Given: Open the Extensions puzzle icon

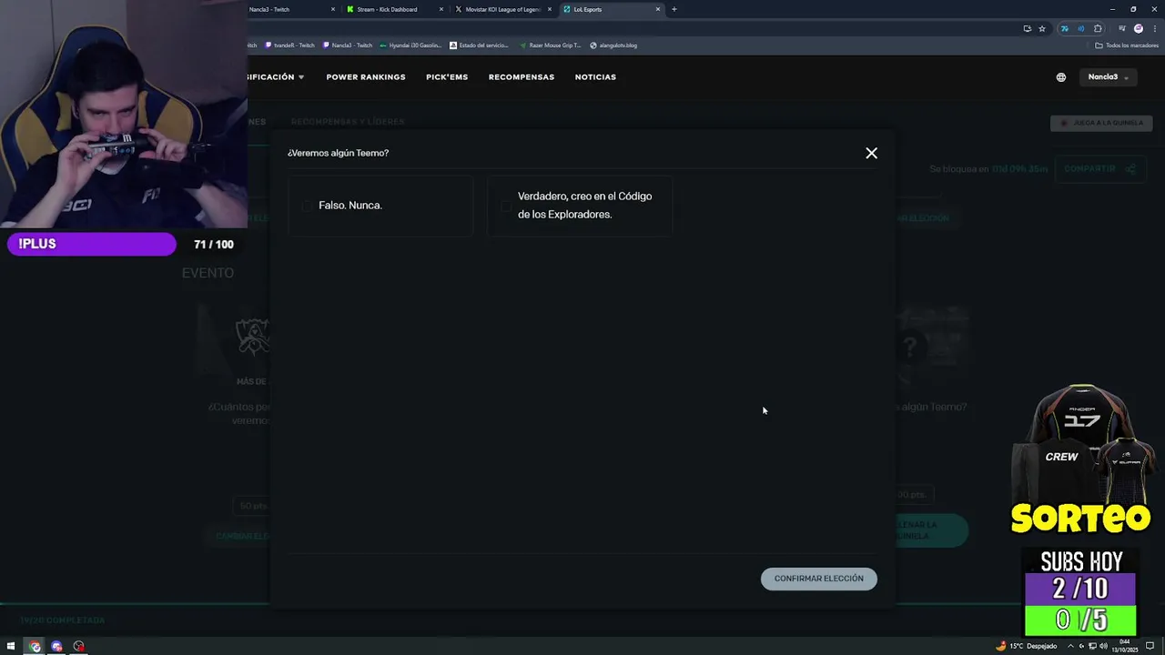Looking at the screenshot, I should click(1098, 28).
